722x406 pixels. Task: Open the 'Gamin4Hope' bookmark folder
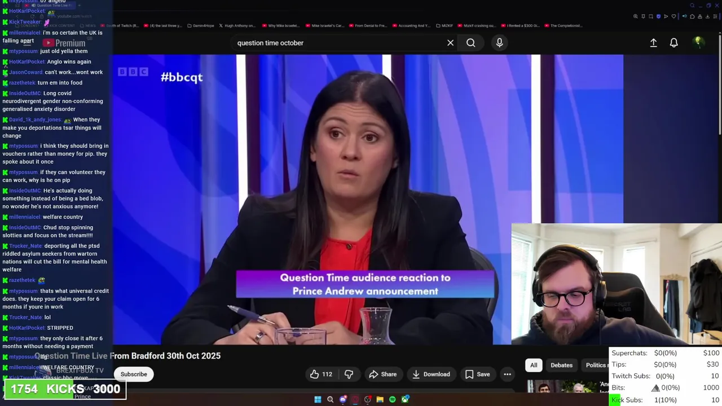click(x=200, y=25)
